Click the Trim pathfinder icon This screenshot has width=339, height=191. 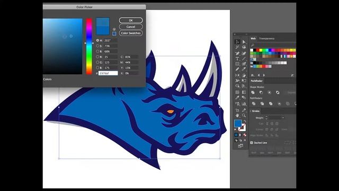[x=262, y=104]
